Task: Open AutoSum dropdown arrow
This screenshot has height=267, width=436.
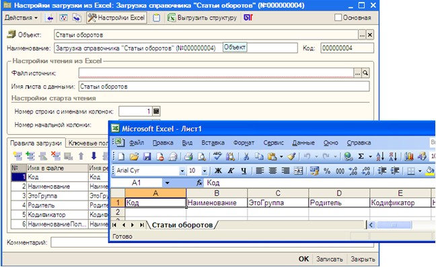Action: [370, 157]
